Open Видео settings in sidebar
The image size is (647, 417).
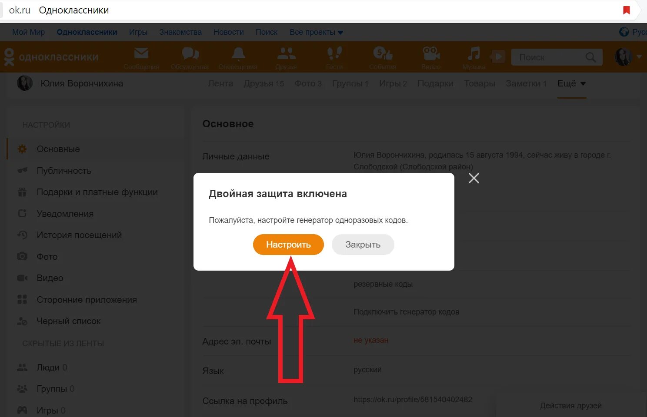tap(50, 278)
